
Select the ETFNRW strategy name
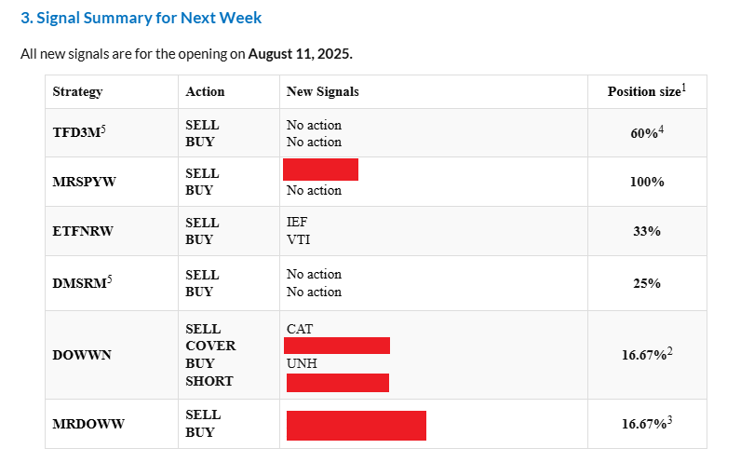pyautogui.click(x=83, y=231)
